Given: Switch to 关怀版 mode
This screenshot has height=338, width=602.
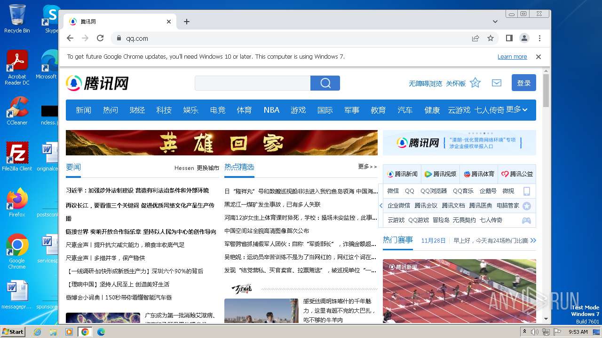Looking at the screenshot, I should point(456,84).
